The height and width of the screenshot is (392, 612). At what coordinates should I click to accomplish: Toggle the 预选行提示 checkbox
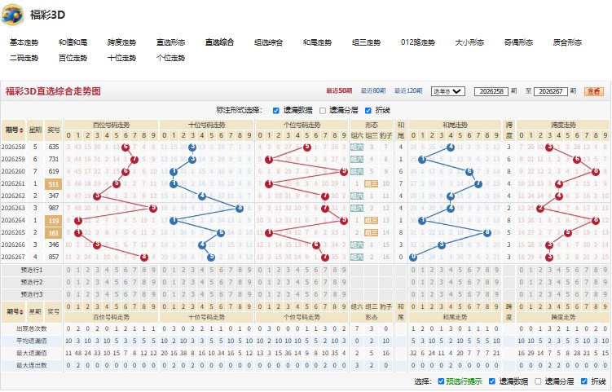(441, 381)
